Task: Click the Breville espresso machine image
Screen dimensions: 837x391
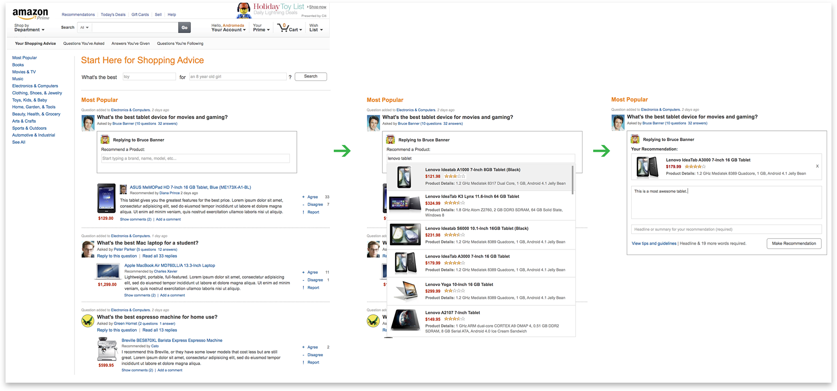Action: point(107,350)
